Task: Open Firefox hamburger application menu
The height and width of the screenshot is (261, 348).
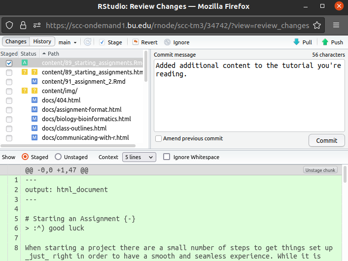Action: click(x=336, y=25)
